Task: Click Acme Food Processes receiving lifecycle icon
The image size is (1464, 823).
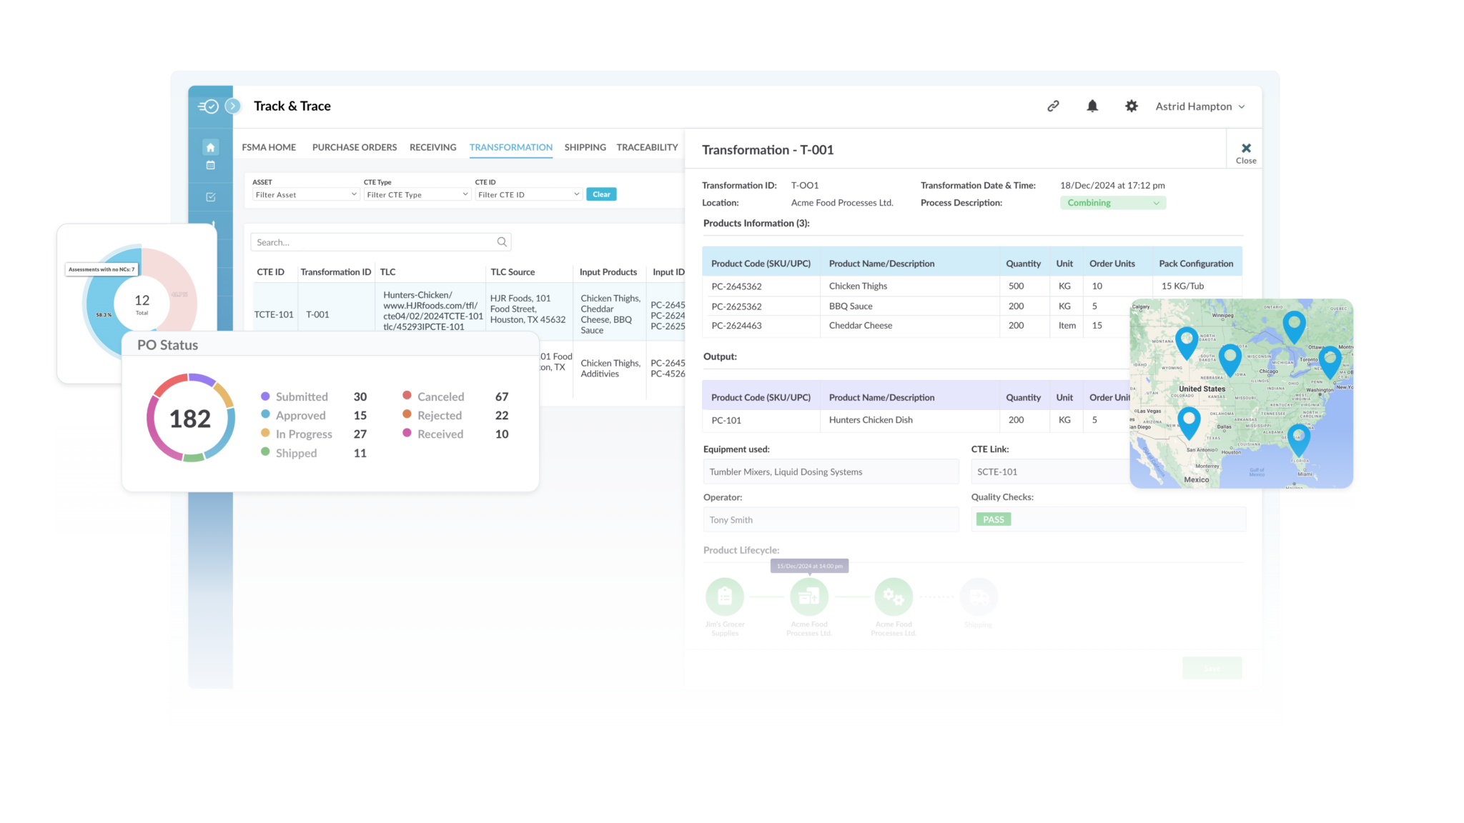Action: coord(808,597)
